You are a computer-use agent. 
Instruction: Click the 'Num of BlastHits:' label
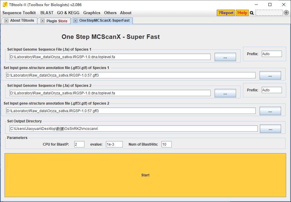pyautogui.click(x=143, y=144)
